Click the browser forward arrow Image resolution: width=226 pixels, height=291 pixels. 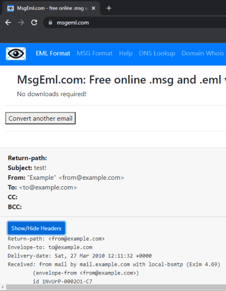[21, 23]
